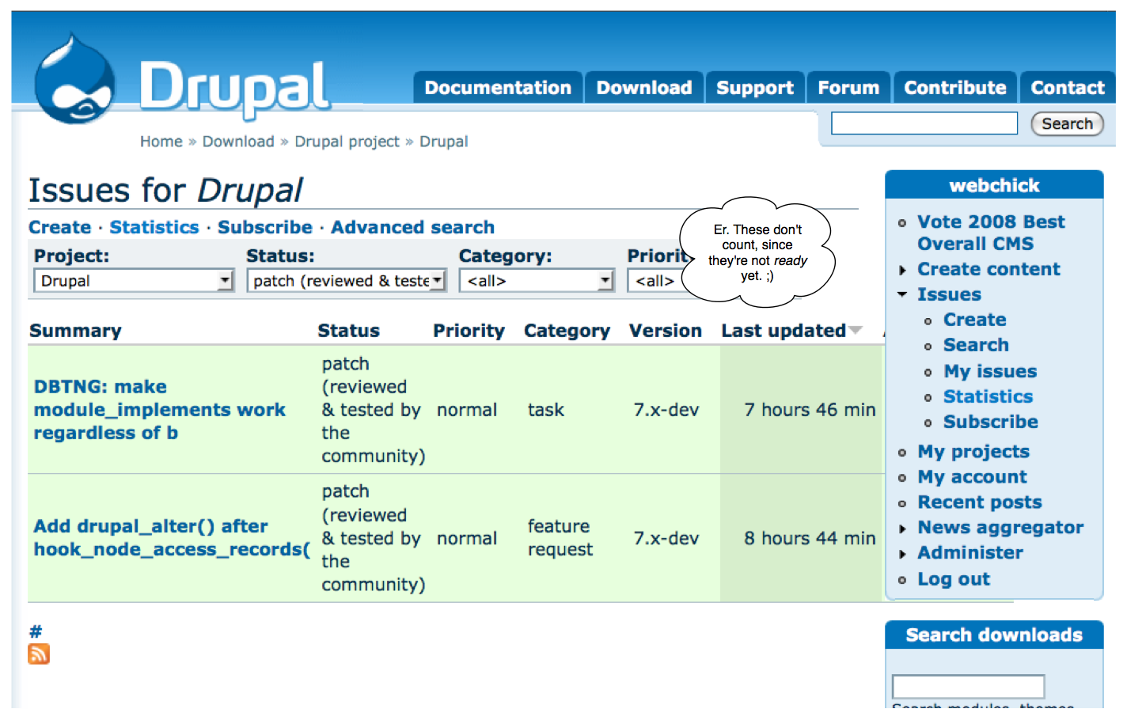Sort by Last updated column

(784, 331)
